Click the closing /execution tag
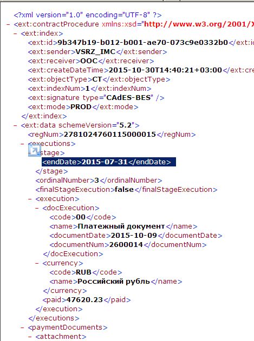The height and width of the screenshot is (341, 254). 59,309
